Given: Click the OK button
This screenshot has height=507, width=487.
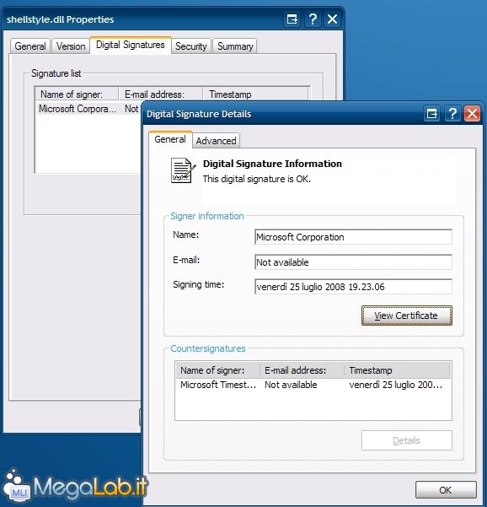Looking at the screenshot, I should (446, 490).
